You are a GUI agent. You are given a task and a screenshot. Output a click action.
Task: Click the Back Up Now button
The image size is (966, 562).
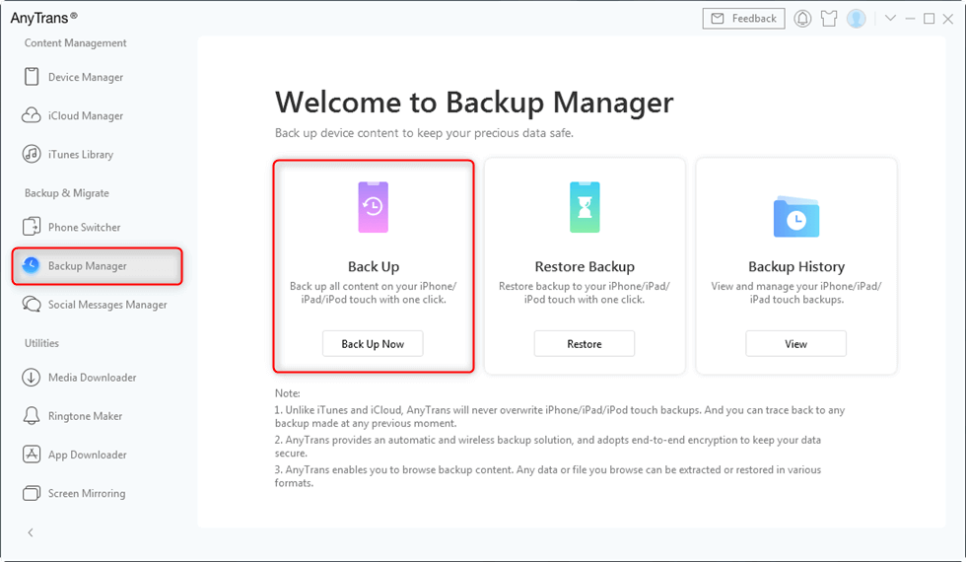tap(373, 344)
